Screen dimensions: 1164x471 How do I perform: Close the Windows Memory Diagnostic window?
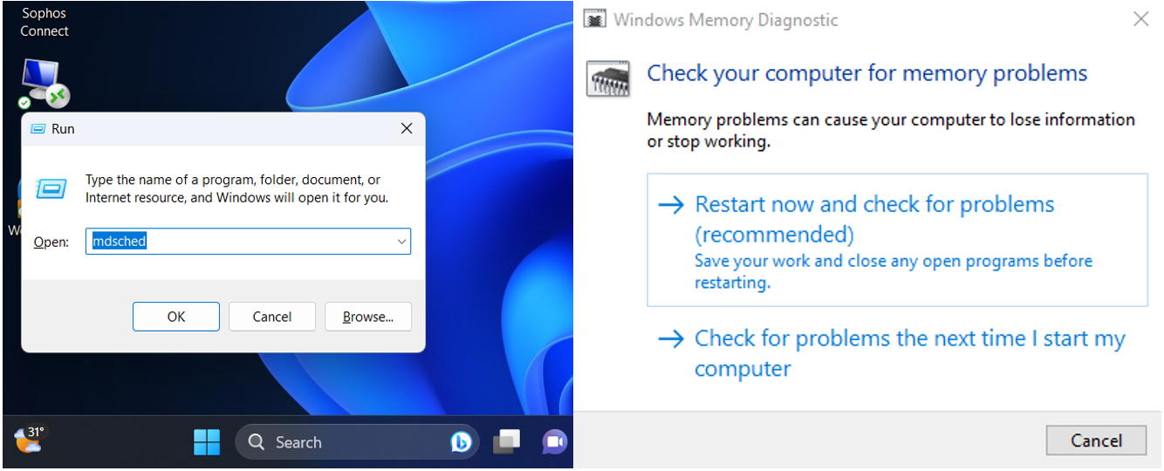[1140, 19]
